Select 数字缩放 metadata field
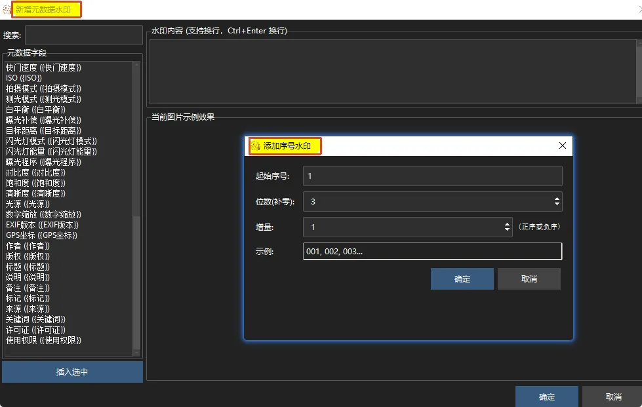642x407 pixels. [43, 214]
